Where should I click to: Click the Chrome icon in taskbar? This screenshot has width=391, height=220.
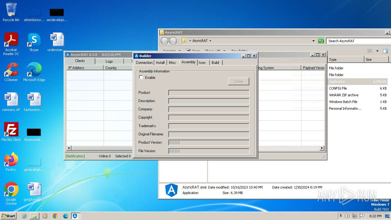[x=55, y=216]
